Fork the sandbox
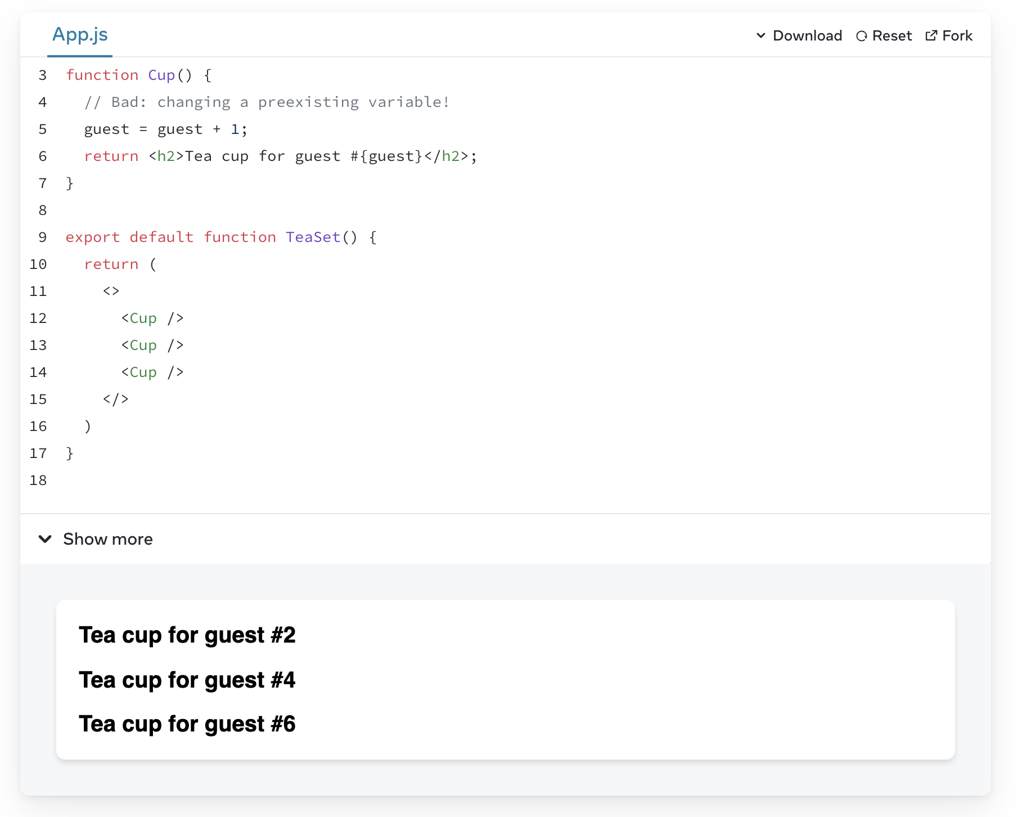The image size is (1018, 817). click(949, 35)
